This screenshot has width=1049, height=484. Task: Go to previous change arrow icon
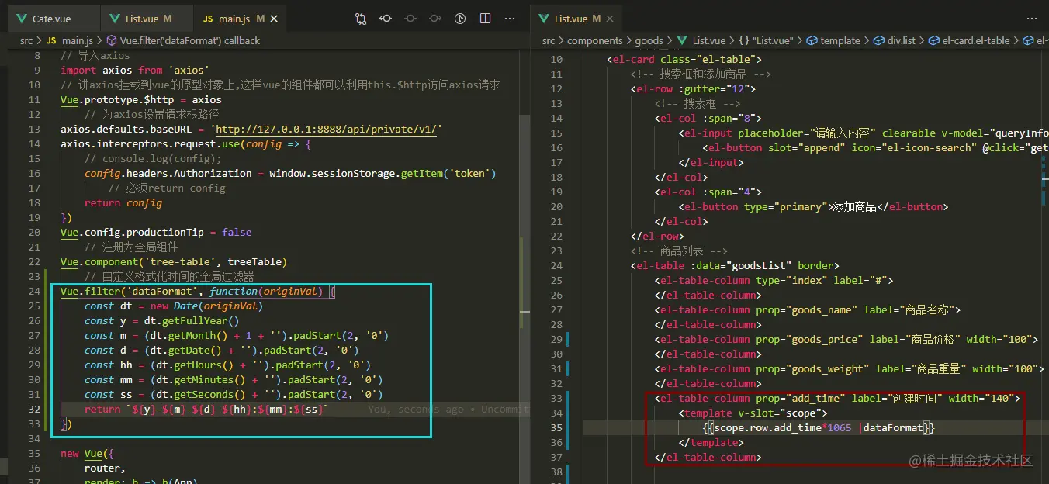click(386, 19)
